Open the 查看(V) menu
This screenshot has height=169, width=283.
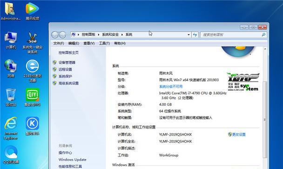(x=89, y=43)
